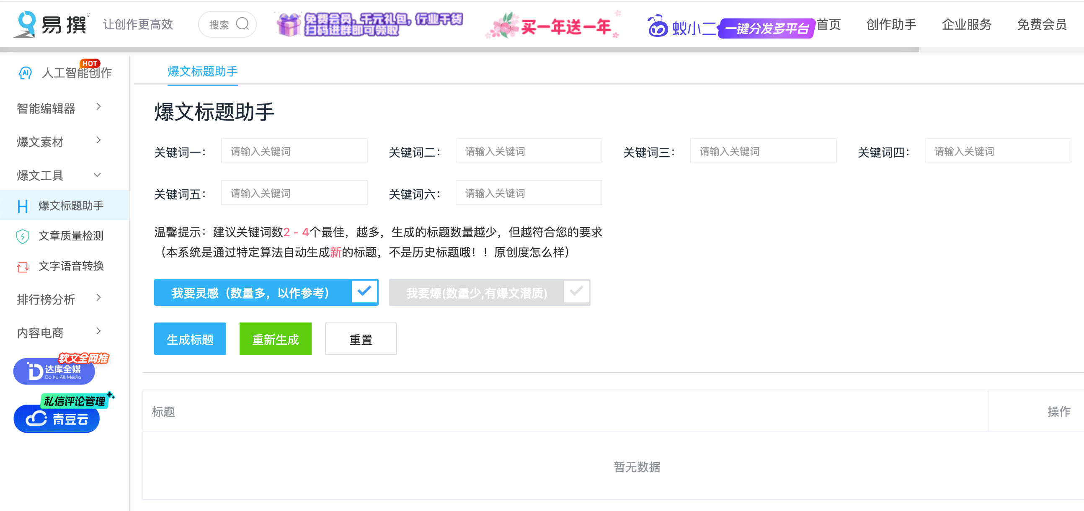This screenshot has height=511, width=1084.
Task: Click the 爆文标题助手 H icon in sidebar
Action: [x=22, y=206]
